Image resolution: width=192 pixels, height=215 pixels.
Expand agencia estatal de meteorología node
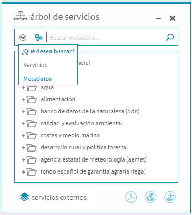click(23, 160)
